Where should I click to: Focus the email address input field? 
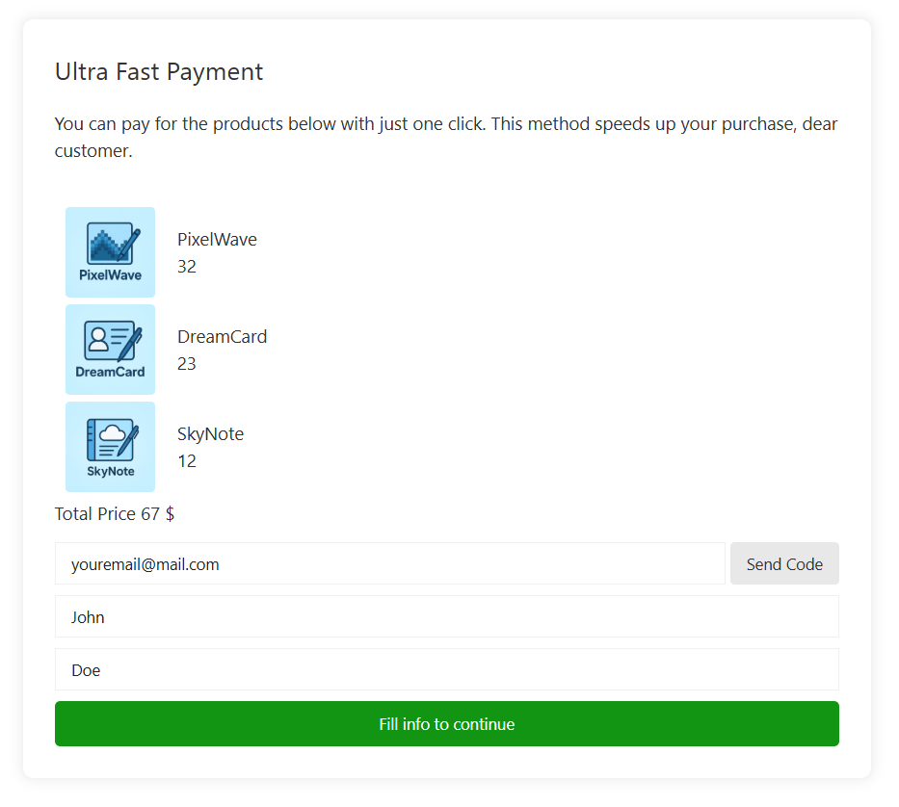[x=389, y=564]
